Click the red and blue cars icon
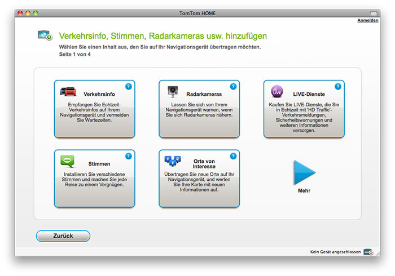Image resolution: width=395 pixels, height=276 pixels. (x=68, y=91)
